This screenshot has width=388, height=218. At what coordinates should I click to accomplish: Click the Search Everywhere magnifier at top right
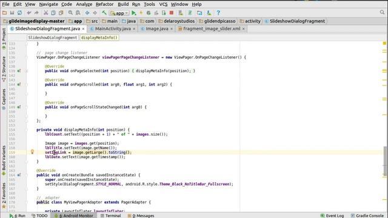click(382, 12)
